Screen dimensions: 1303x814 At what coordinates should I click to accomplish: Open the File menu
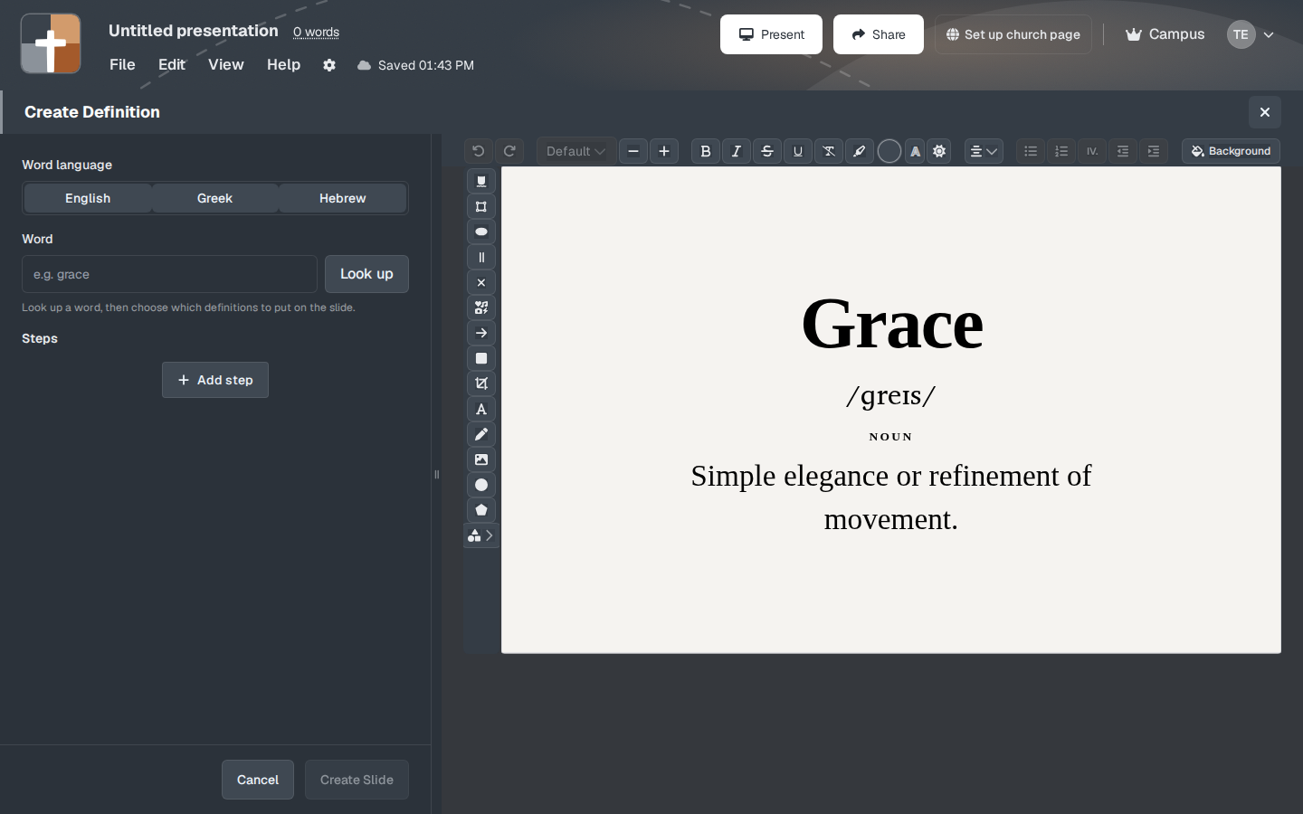(122, 64)
